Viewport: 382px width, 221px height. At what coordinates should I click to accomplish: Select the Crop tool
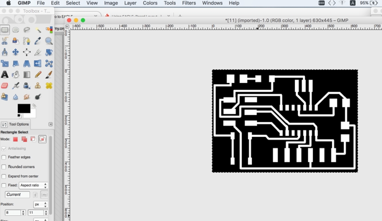point(38,52)
